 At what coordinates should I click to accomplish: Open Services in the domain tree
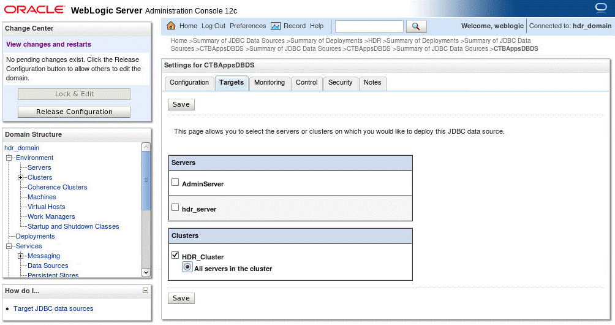(x=29, y=246)
